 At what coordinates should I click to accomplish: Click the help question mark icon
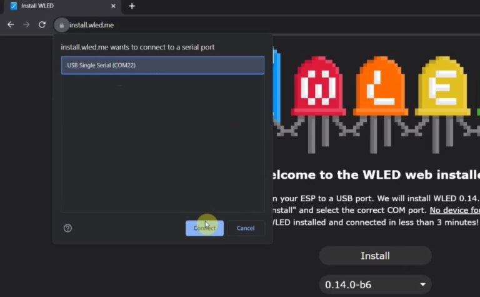(x=68, y=228)
